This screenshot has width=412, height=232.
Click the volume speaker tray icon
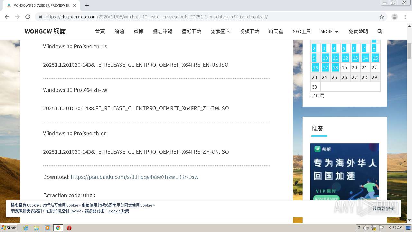click(x=366, y=228)
